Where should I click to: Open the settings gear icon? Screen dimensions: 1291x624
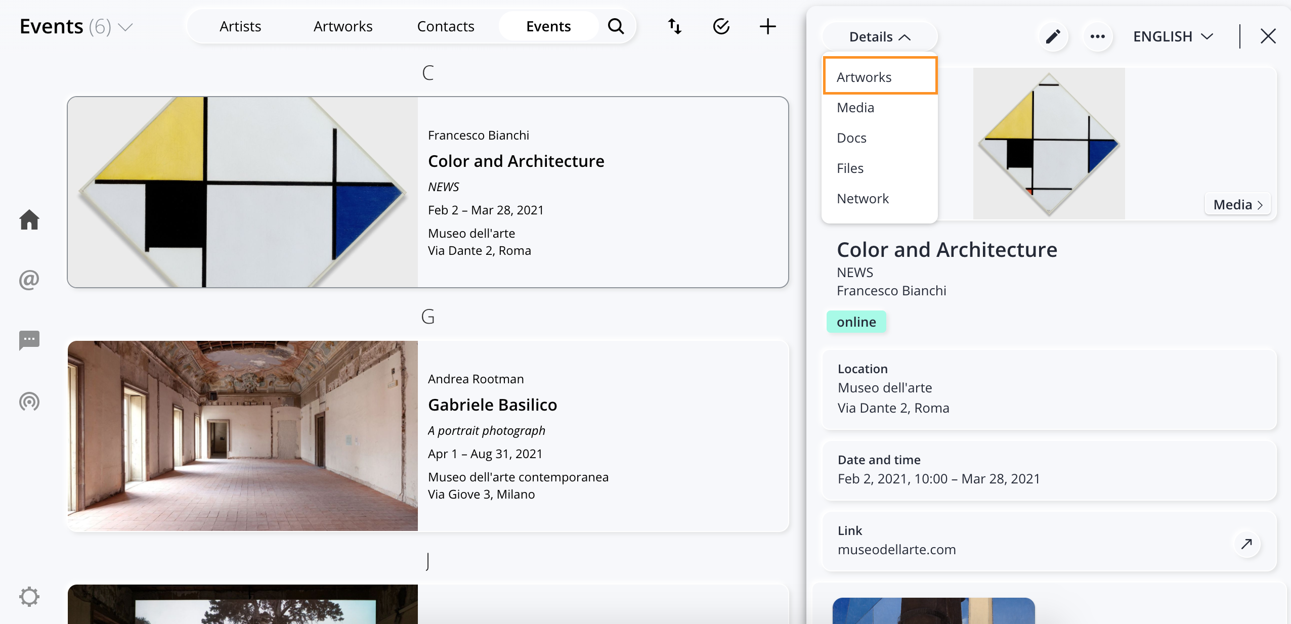pyautogui.click(x=29, y=597)
